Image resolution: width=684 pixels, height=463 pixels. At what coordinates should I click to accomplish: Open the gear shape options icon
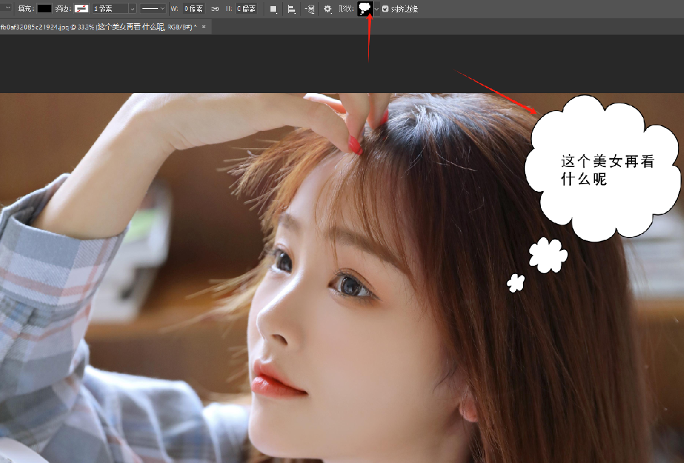328,9
